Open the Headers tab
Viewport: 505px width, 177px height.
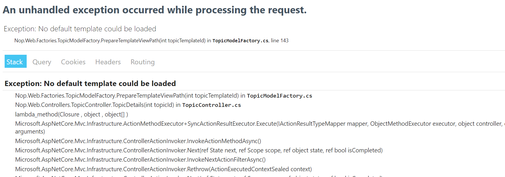tap(108, 62)
